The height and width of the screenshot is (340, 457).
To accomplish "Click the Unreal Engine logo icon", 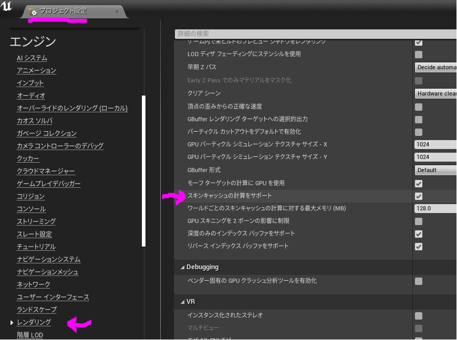I will [6, 6].
